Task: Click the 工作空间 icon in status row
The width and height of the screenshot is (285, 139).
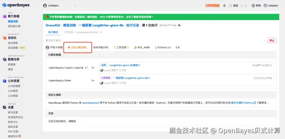Action: (115, 47)
